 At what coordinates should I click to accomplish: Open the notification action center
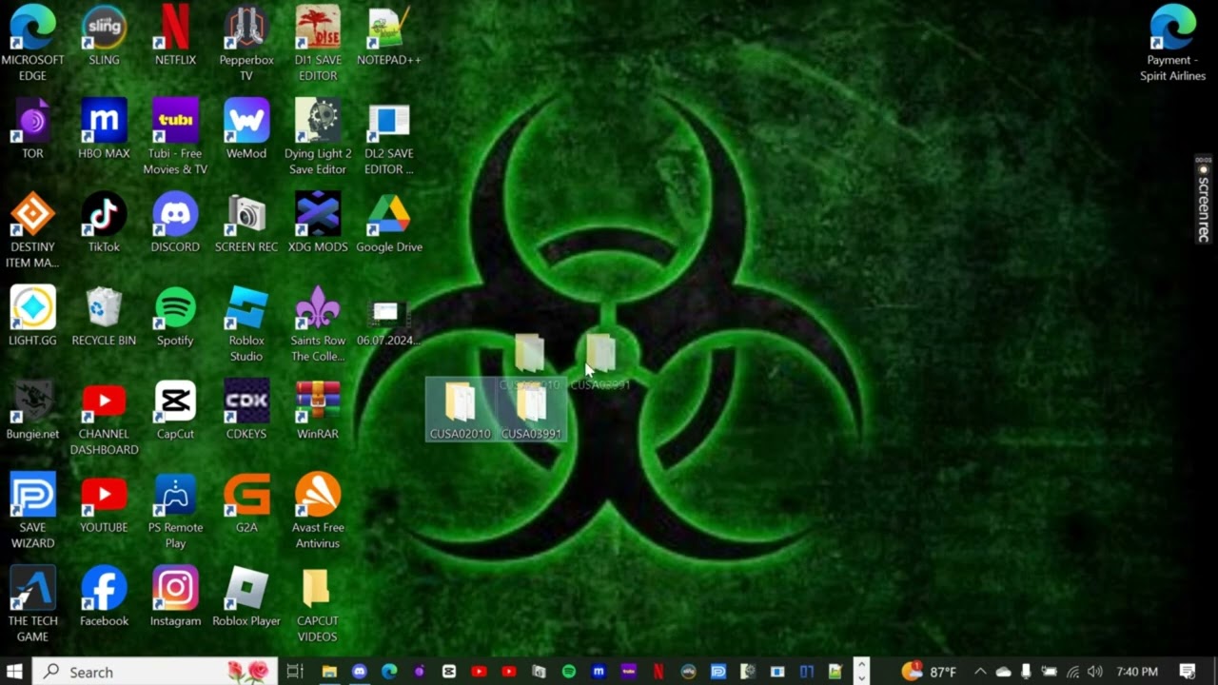pos(1188,672)
